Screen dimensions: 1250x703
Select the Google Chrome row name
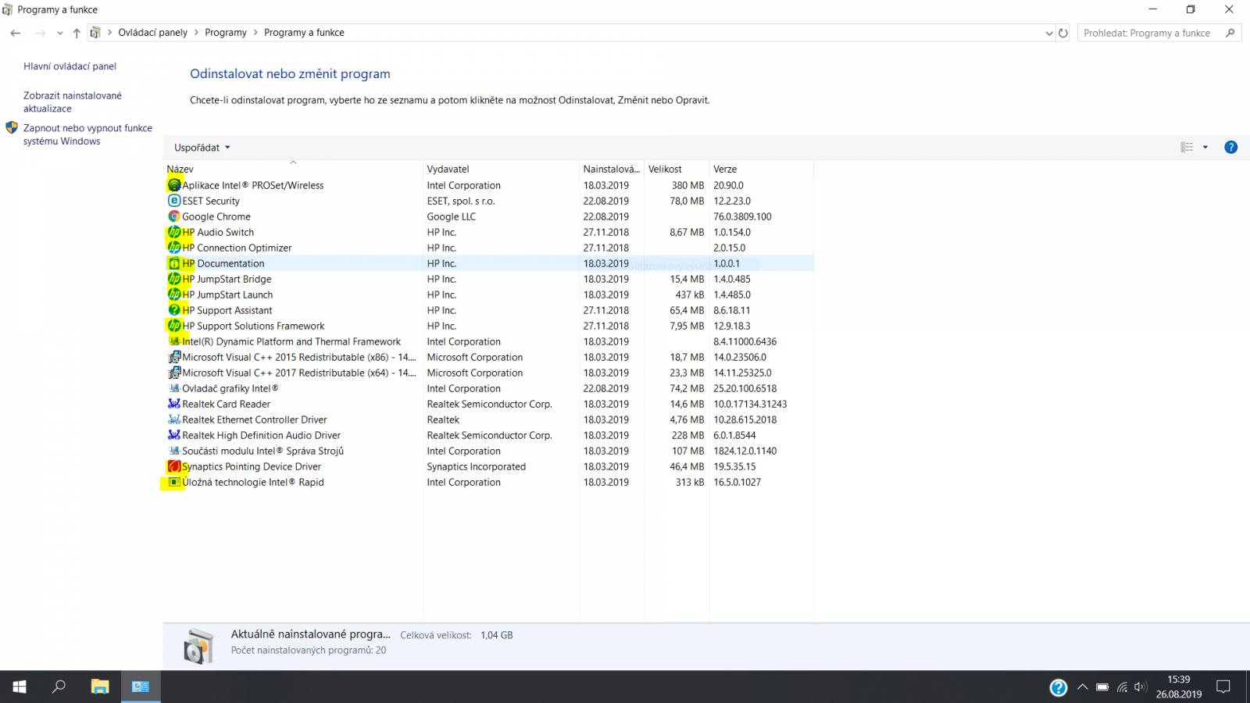point(216,216)
